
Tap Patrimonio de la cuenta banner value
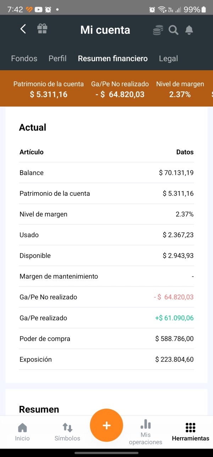(49, 94)
